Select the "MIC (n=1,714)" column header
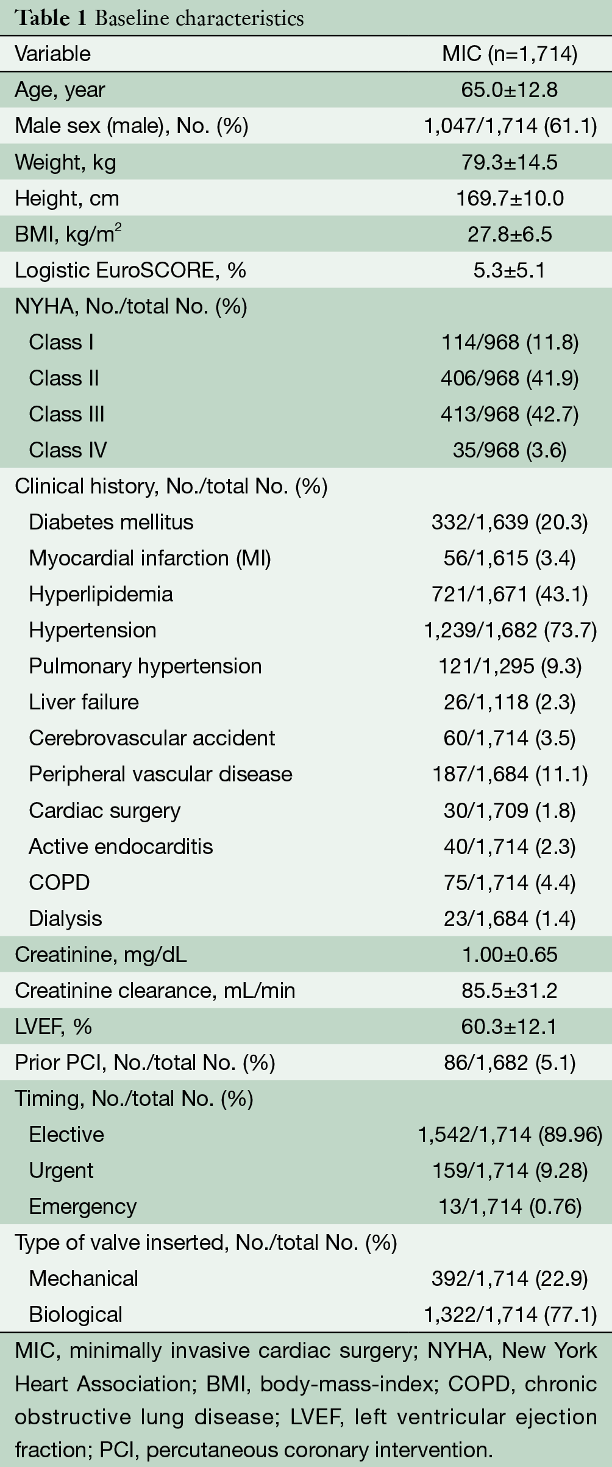The width and height of the screenshot is (612, 1467). (510, 54)
